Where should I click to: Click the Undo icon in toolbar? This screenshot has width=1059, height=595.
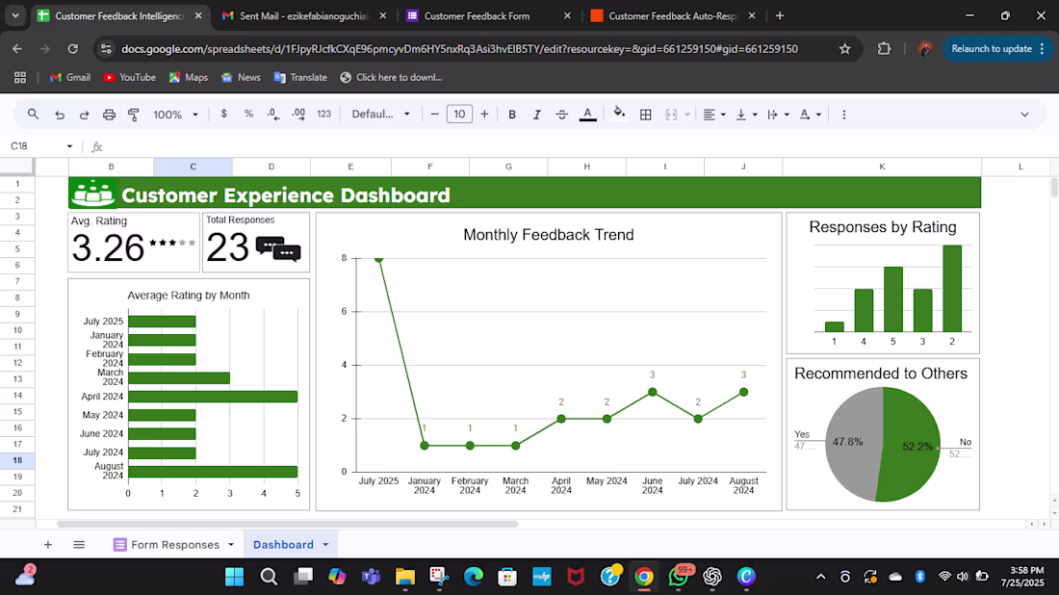click(60, 115)
